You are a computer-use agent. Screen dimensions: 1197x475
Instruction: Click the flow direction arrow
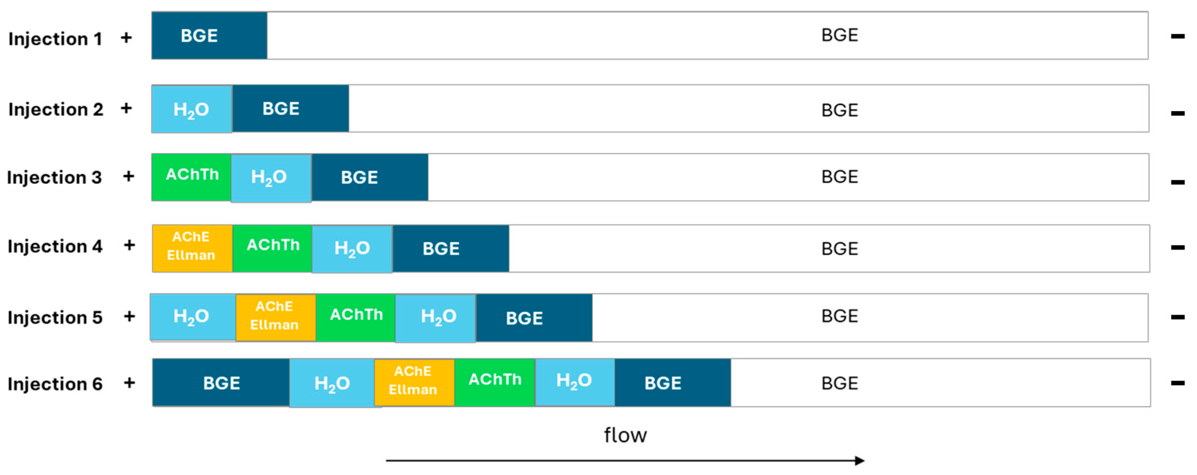(x=625, y=461)
